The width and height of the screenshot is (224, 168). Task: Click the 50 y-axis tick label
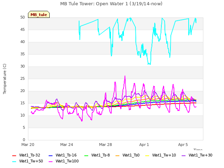point(22,17)
